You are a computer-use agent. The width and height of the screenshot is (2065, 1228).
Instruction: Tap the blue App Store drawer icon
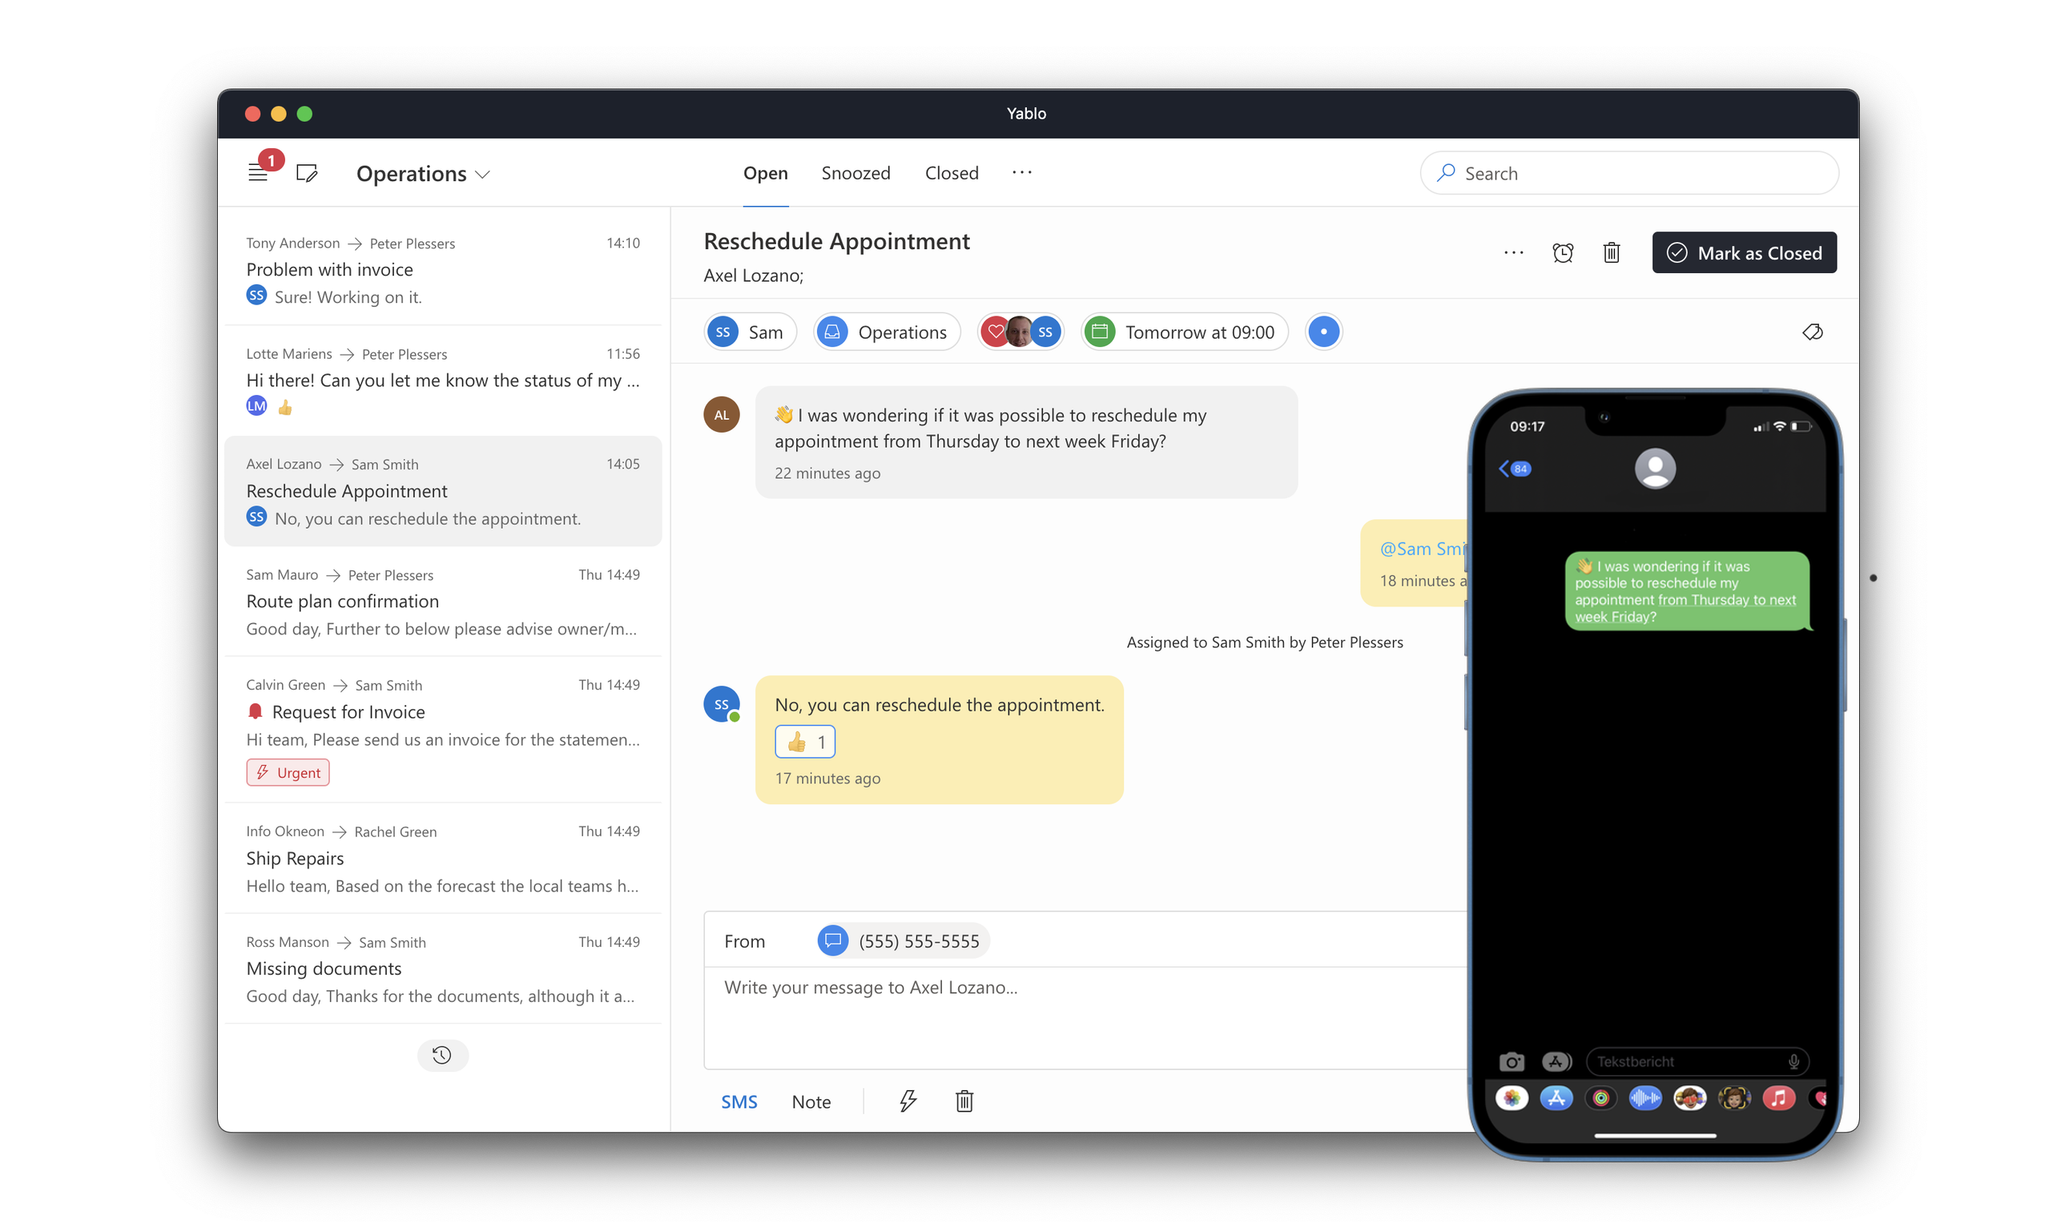[1556, 1098]
